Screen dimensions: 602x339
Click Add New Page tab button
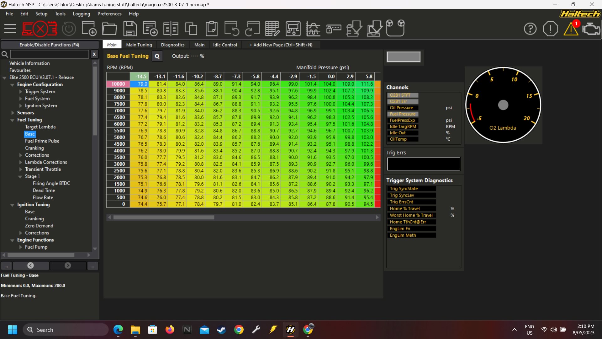click(281, 45)
